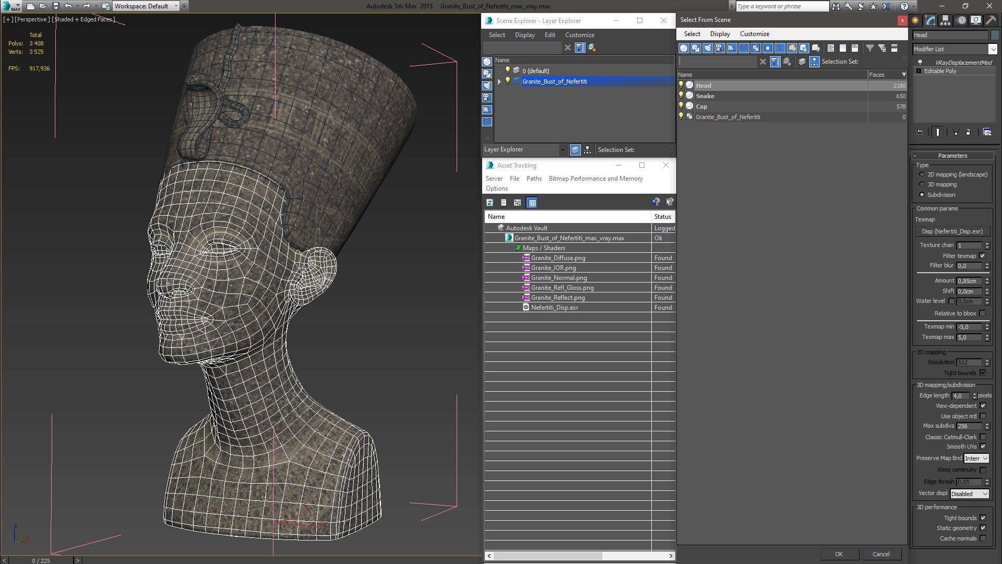Viewport: 1002px width, 564px height.
Task: Click the Save file icon in top toolbar
Action: (56, 6)
